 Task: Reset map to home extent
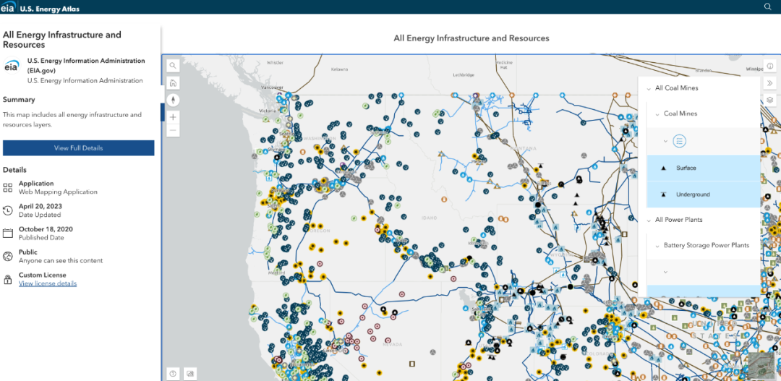coord(173,82)
